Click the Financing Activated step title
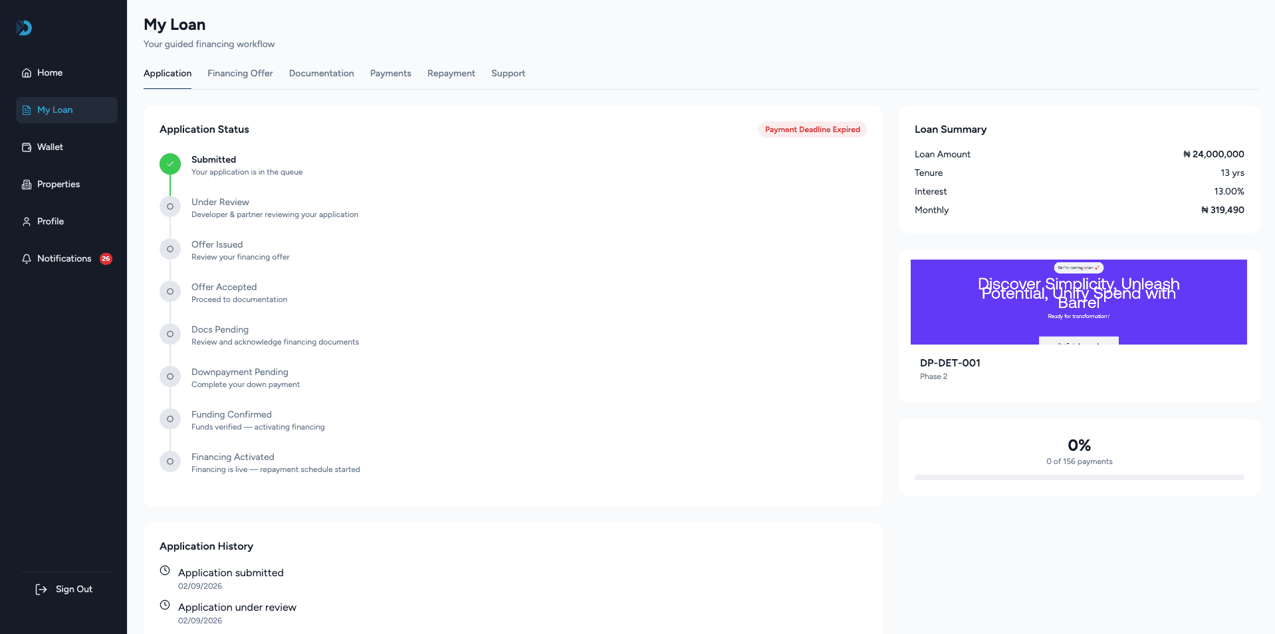The image size is (1275, 634). 233,457
